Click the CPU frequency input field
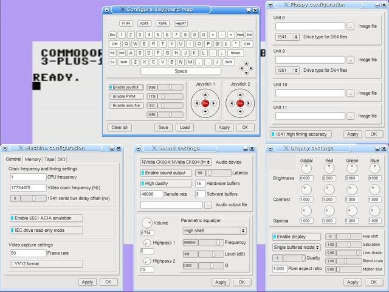 (x=28, y=177)
